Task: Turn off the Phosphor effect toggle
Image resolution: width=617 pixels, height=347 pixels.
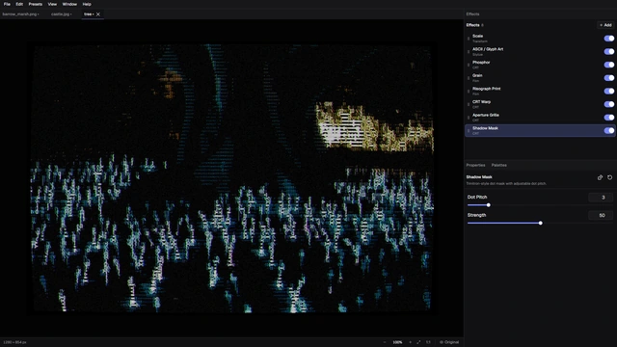Action: pos(608,65)
